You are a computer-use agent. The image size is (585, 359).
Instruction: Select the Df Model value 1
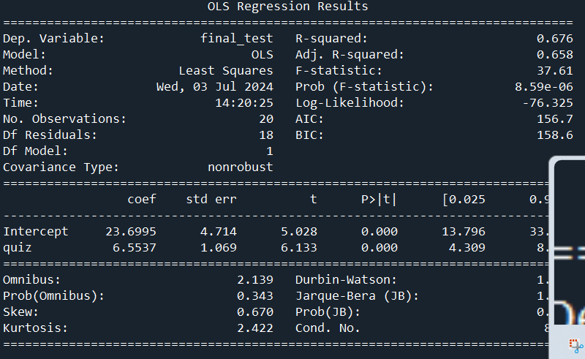pos(270,151)
